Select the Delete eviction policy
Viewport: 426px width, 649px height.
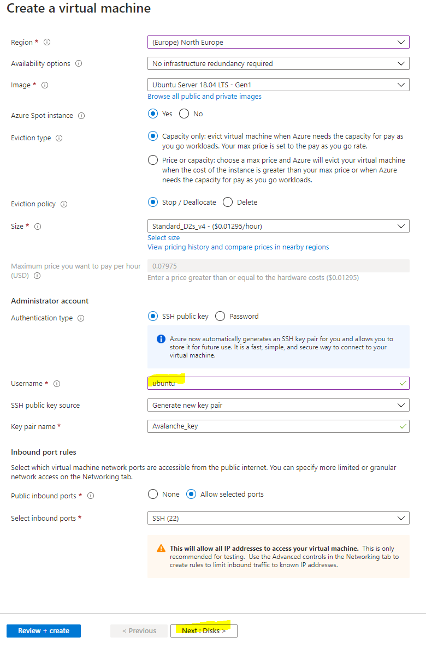coord(228,203)
